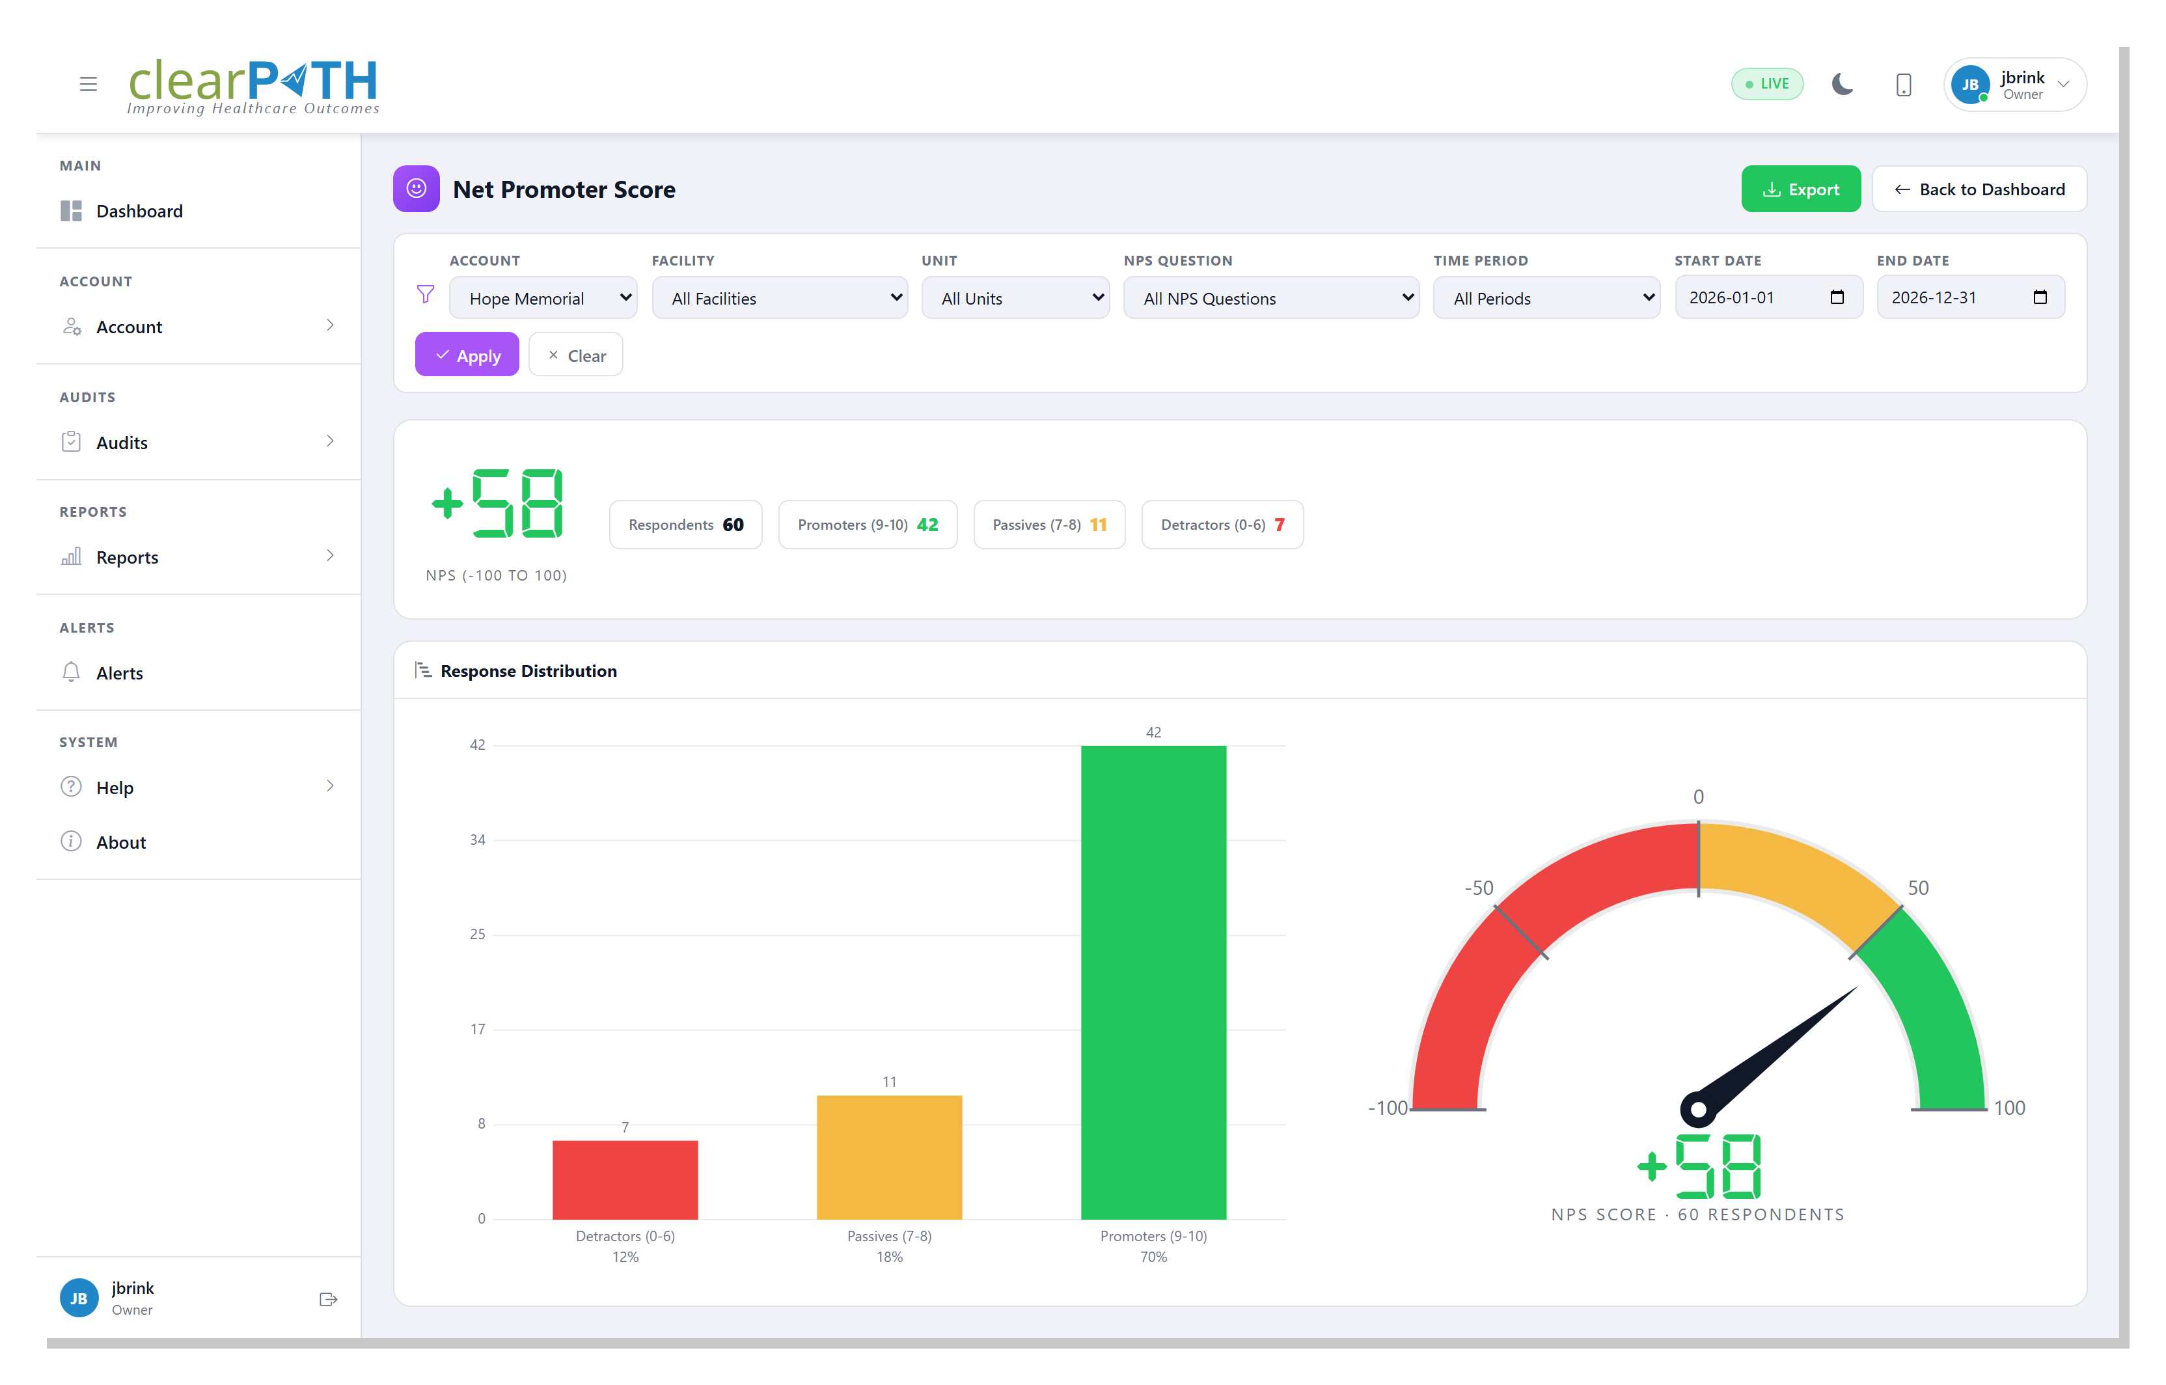The image size is (2166, 1385).
Task: Open the hamburger sidebar menu
Action: [88, 84]
